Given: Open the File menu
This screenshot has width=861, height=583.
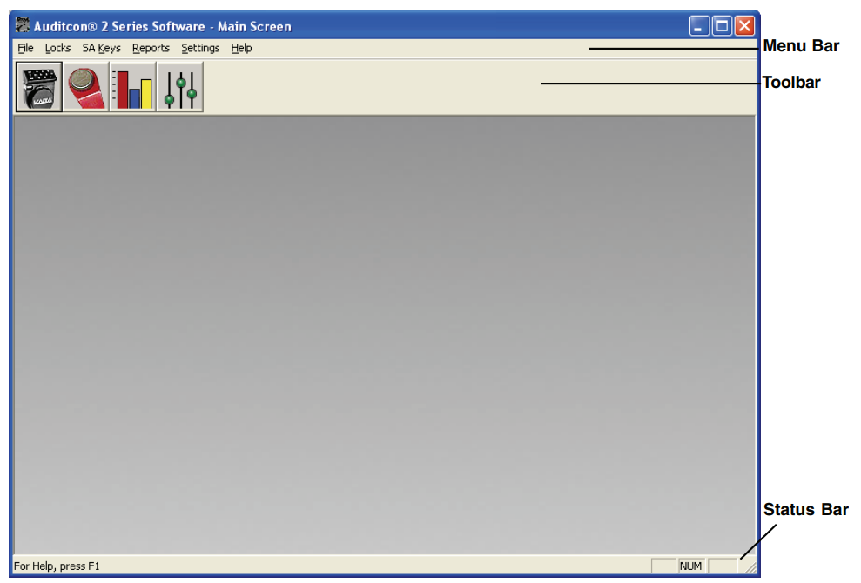Looking at the screenshot, I should click(25, 48).
